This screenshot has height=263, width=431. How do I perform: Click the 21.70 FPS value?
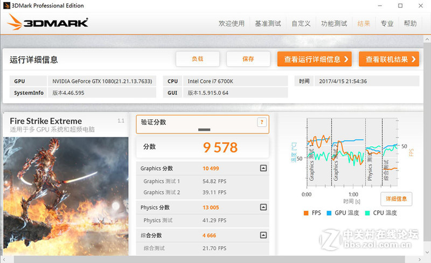pos(214,248)
